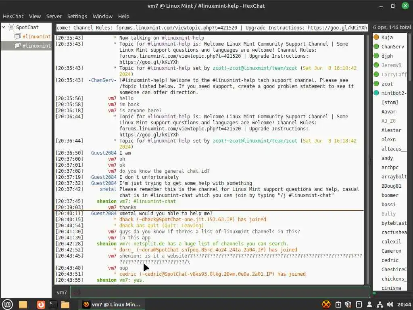
Task: Click the document-shaped tray icon left of the user icon
Action: 359,304
